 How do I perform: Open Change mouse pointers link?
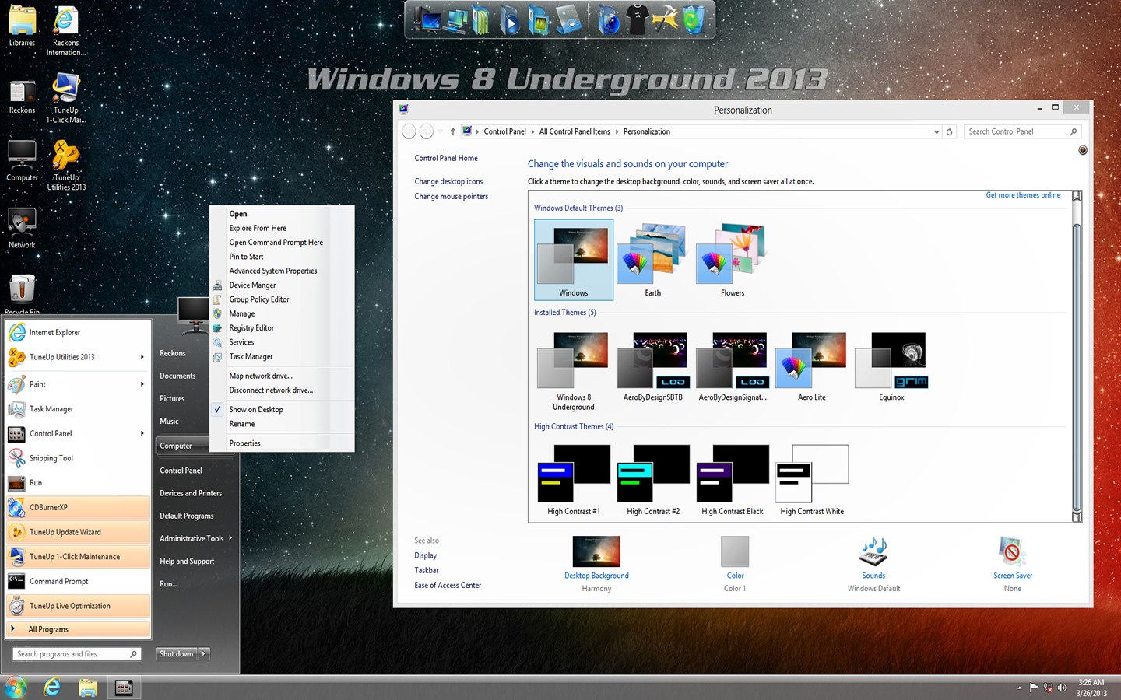[452, 196]
